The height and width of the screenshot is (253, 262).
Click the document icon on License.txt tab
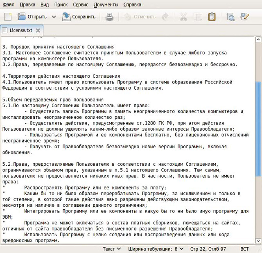pos(5,30)
